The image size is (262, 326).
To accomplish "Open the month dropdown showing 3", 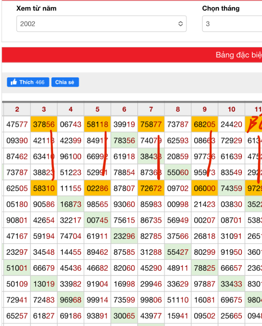I will click(x=231, y=24).
